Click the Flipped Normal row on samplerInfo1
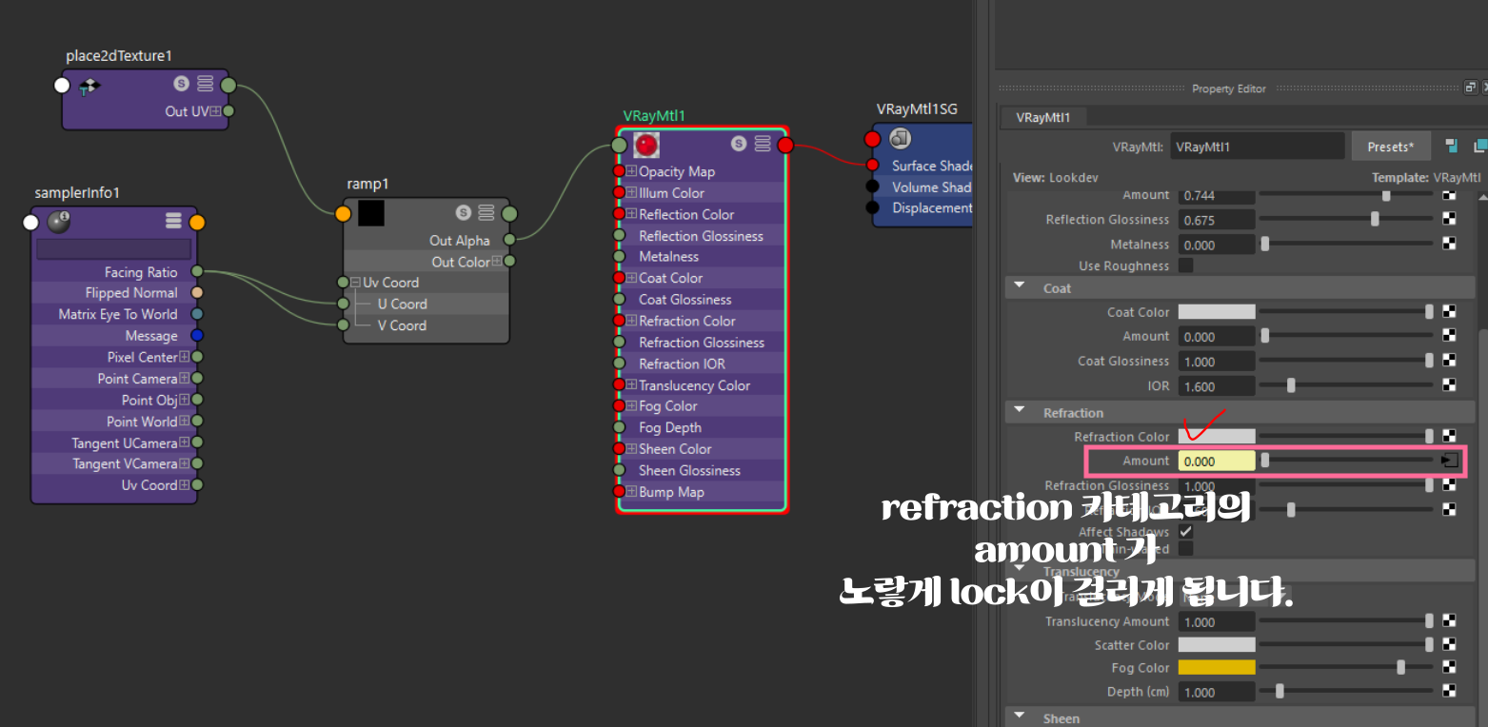This screenshot has height=727, width=1488. (x=114, y=293)
